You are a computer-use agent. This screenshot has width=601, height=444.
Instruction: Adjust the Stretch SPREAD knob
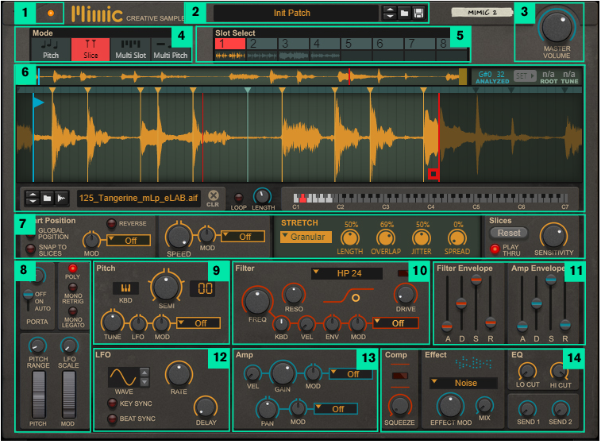[457, 238]
